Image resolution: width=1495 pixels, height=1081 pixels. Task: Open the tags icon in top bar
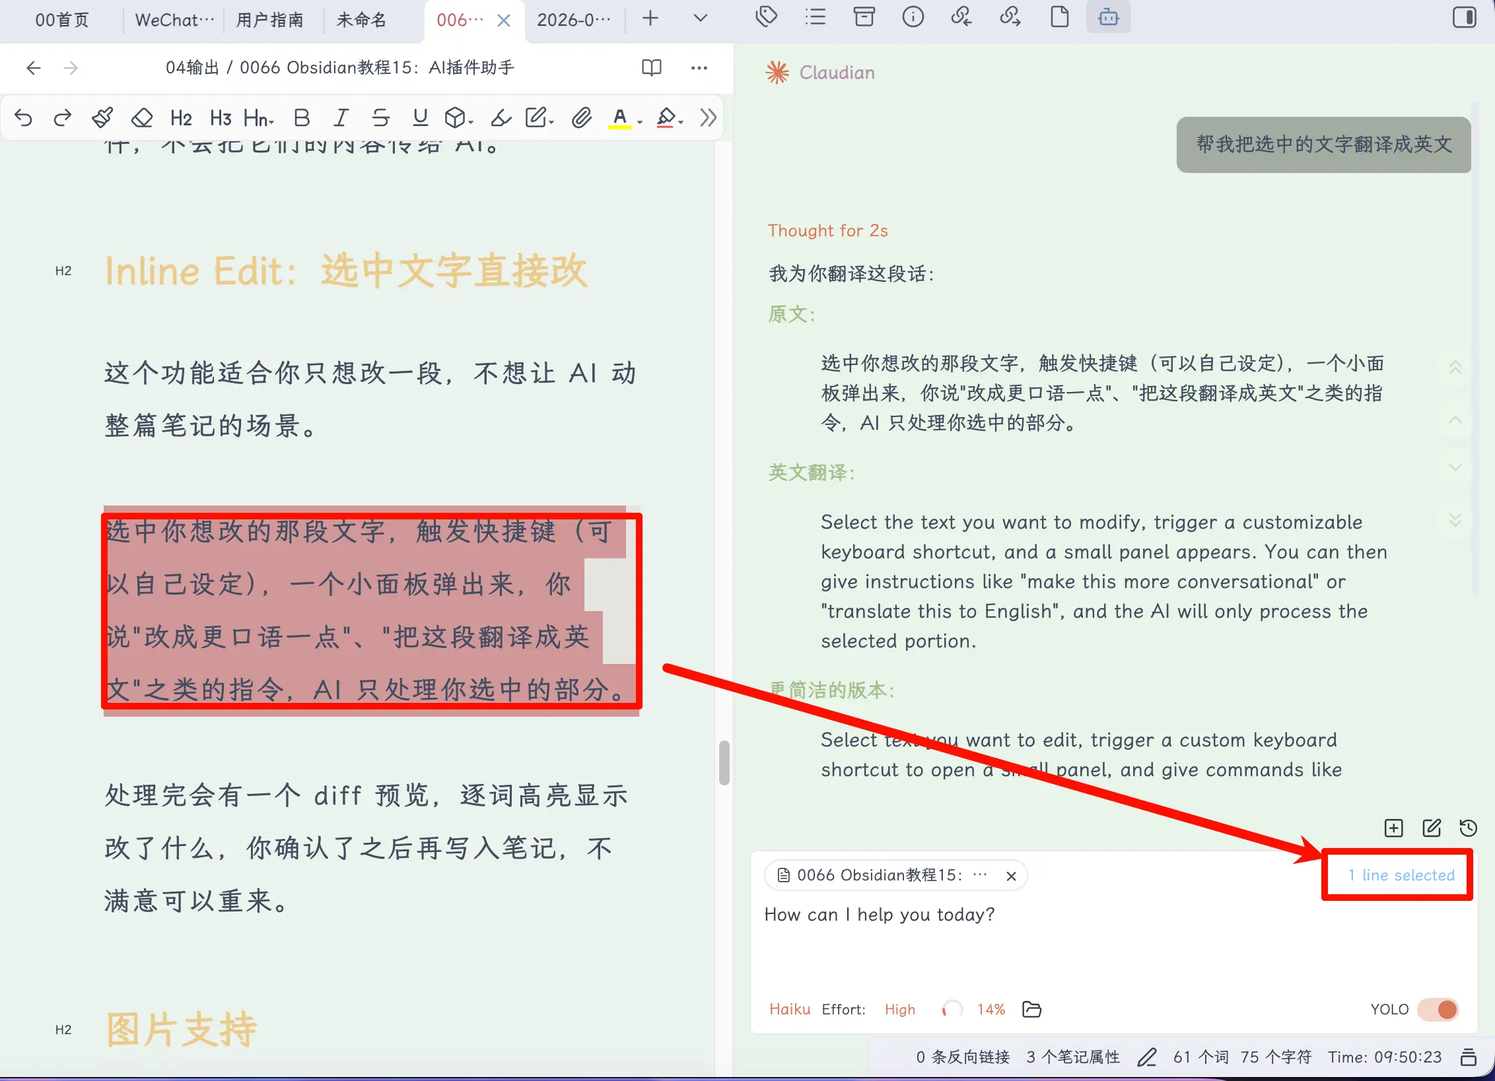tap(766, 17)
